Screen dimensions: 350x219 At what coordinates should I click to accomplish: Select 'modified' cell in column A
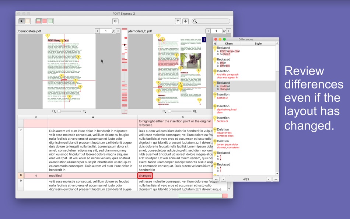[x=92, y=175]
